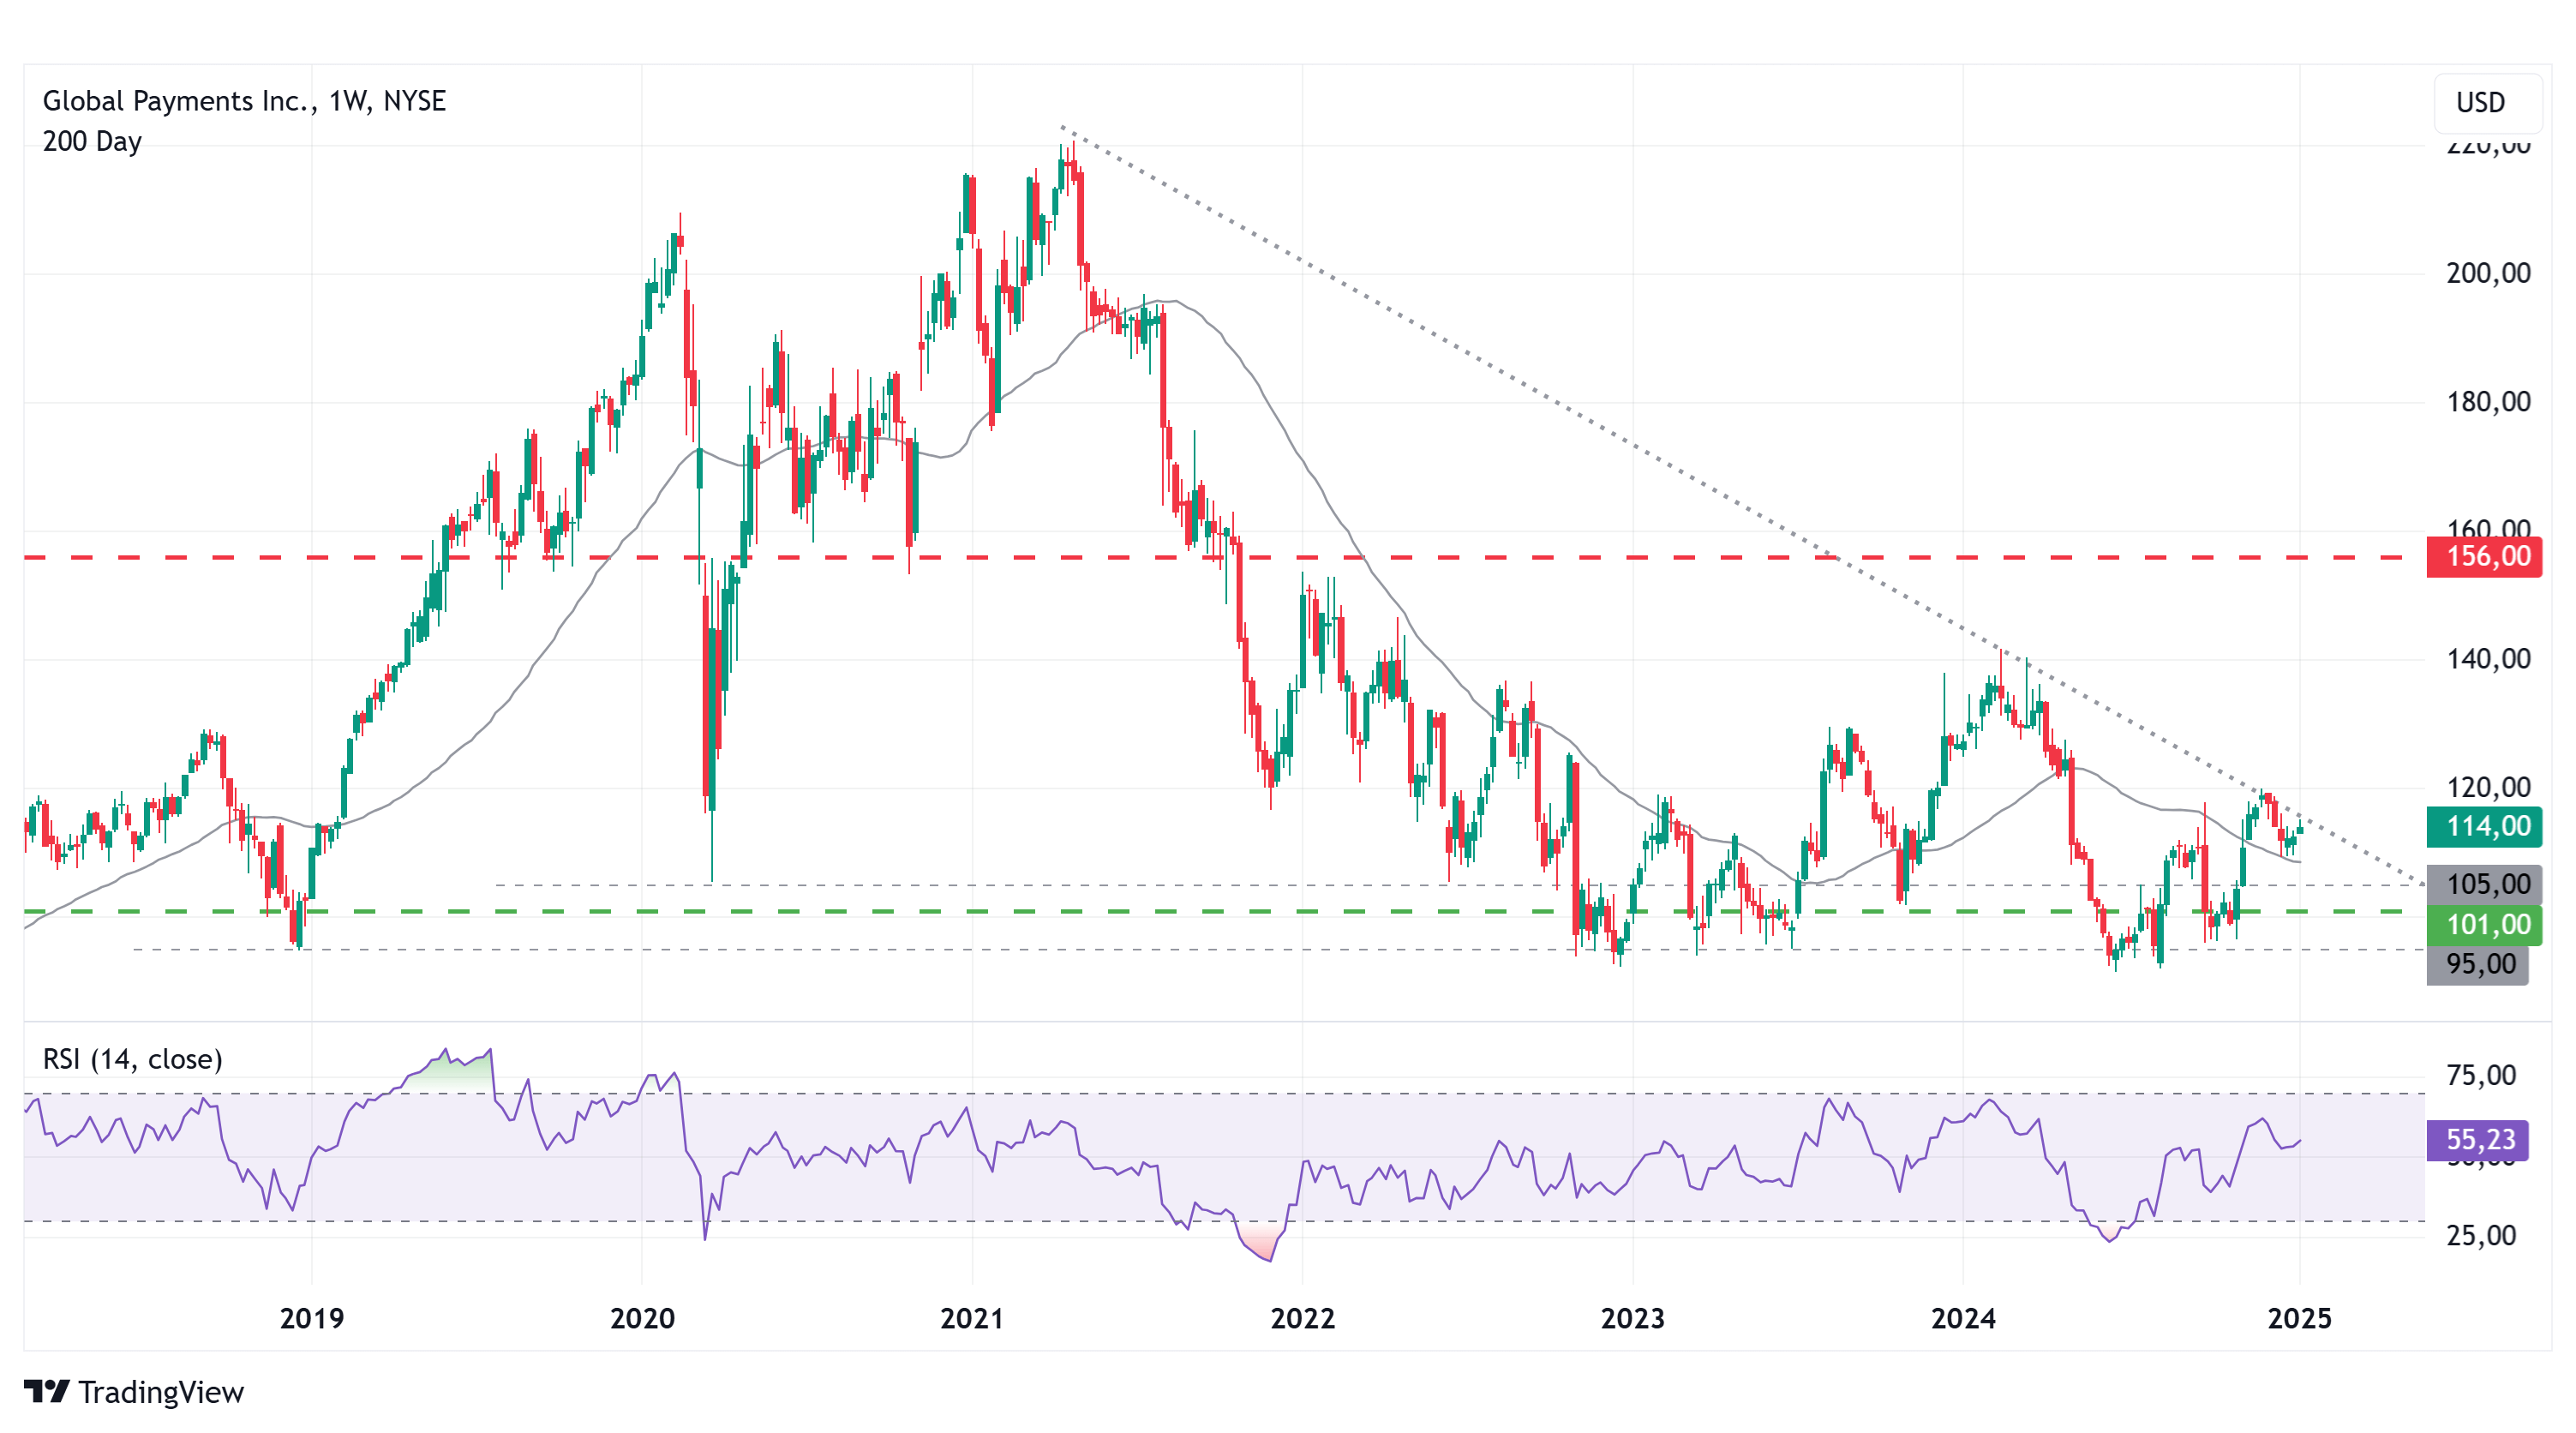The image size is (2576, 1433).
Task: Click the purple 55,23 RSI value label
Action: click(x=2478, y=1139)
